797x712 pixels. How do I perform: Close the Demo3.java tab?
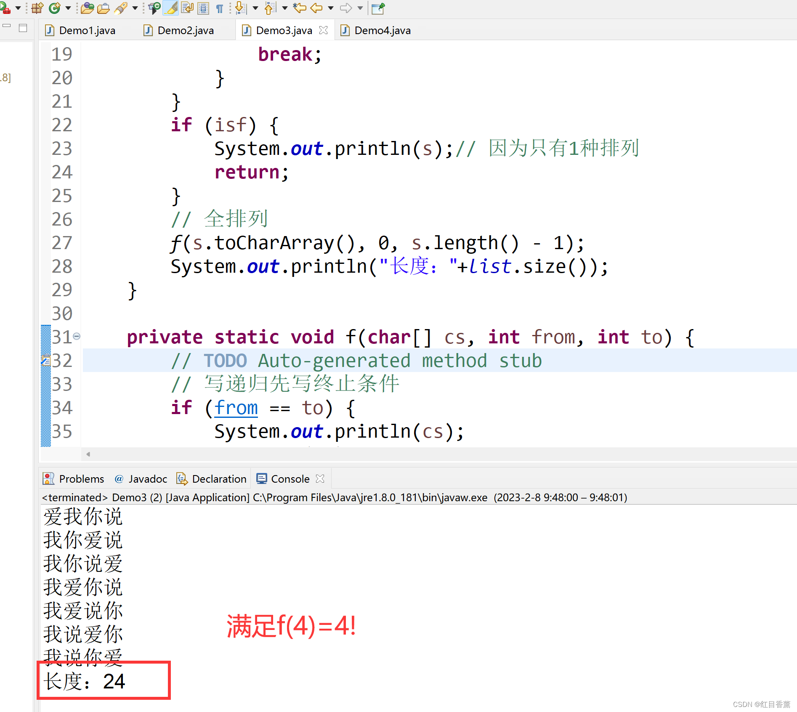tap(323, 30)
